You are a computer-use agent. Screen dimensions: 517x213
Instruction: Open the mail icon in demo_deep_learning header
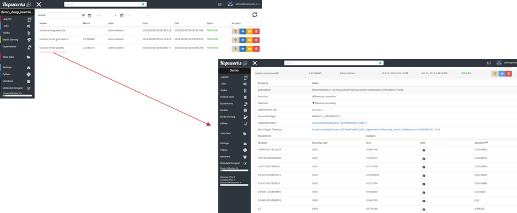pos(219,4)
